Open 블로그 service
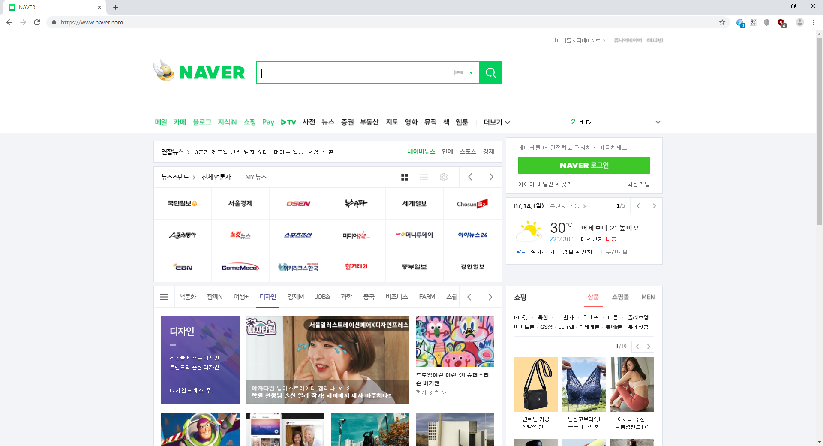Viewport: 823px width, 446px height. [x=202, y=122]
